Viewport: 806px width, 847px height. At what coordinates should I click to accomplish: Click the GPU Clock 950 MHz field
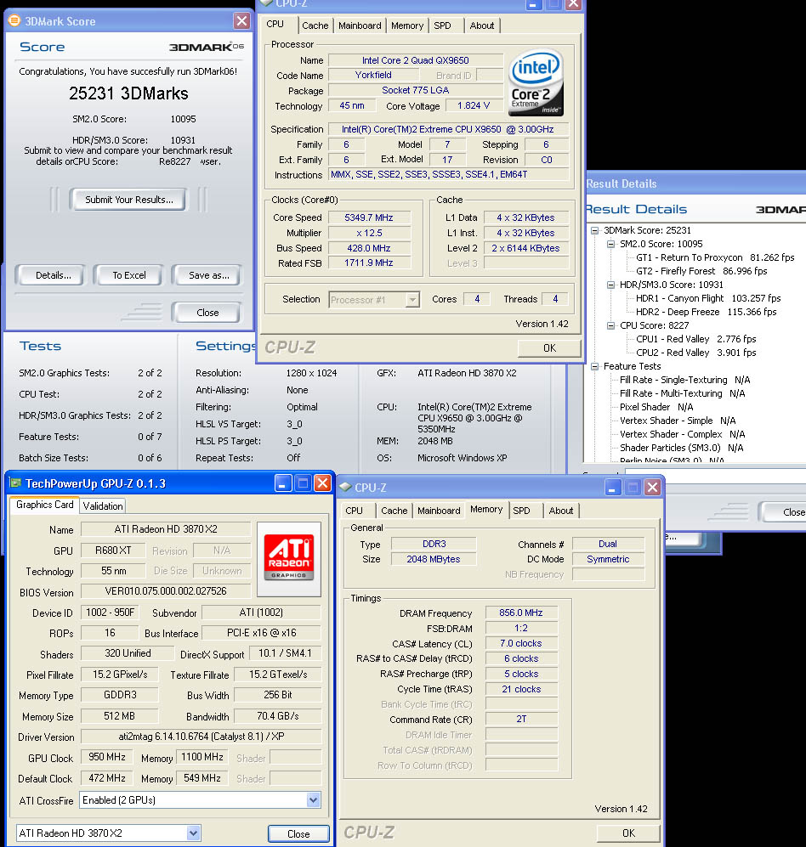[107, 757]
